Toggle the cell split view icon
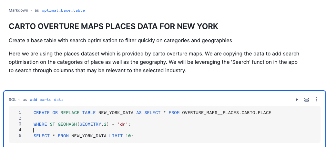Screen dimensions: 326x147 point(307,100)
